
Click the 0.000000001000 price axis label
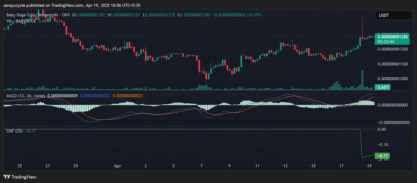coord(393,79)
